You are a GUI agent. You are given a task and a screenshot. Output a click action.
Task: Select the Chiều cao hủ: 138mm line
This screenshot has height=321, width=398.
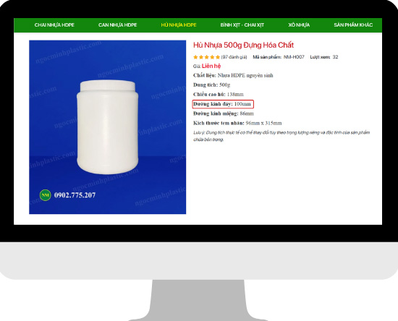click(219, 94)
